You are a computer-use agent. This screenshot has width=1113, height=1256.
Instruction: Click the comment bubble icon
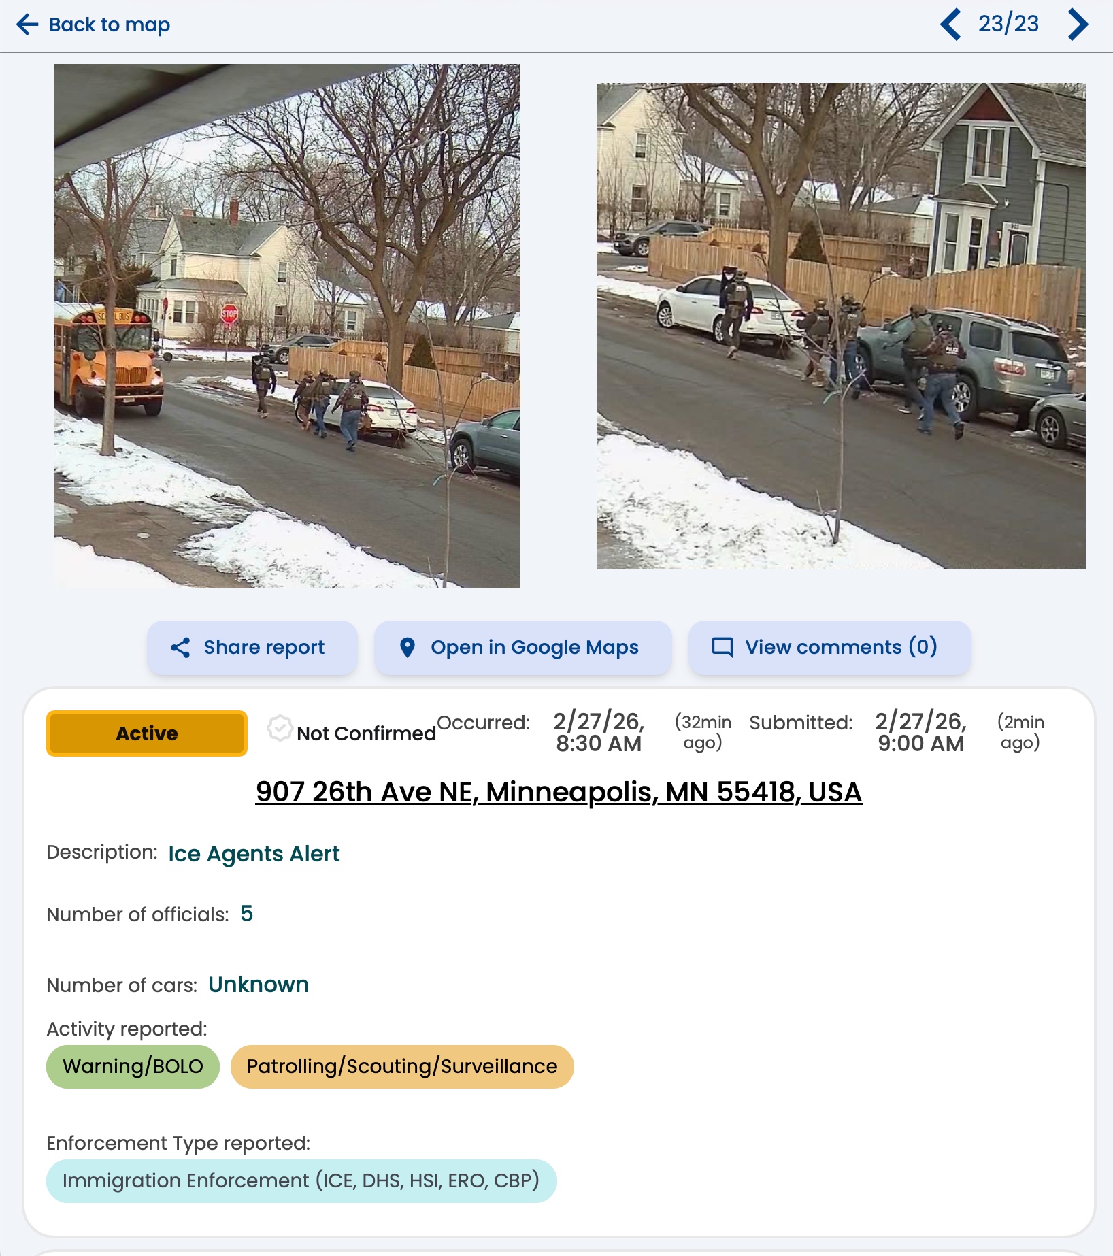(x=722, y=647)
